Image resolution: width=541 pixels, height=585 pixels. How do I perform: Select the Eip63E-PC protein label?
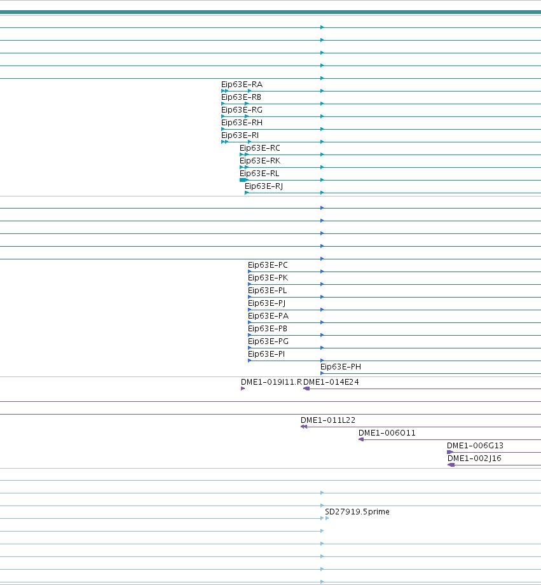(268, 265)
